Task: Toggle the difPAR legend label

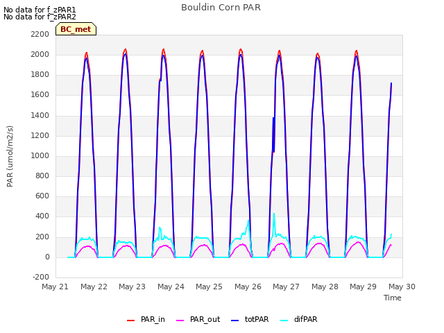Action: tap(305, 319)
